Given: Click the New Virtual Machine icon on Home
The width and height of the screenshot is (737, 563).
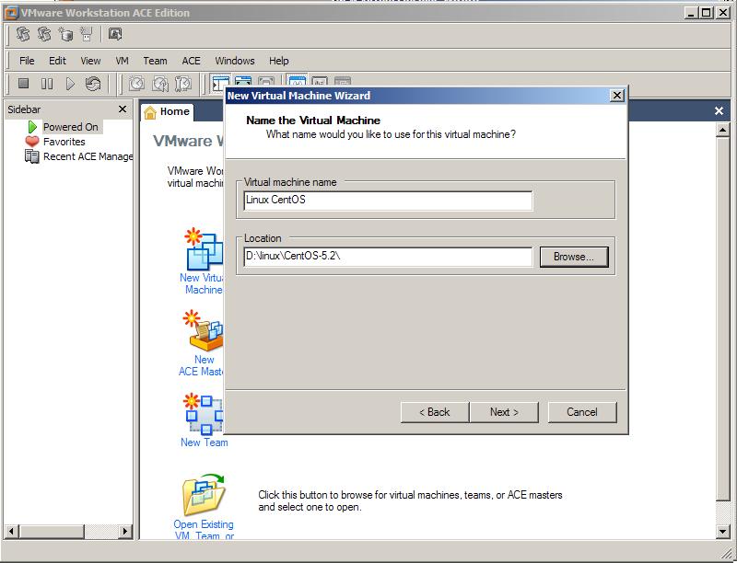Looking at the screenshot, I should 203,248.
